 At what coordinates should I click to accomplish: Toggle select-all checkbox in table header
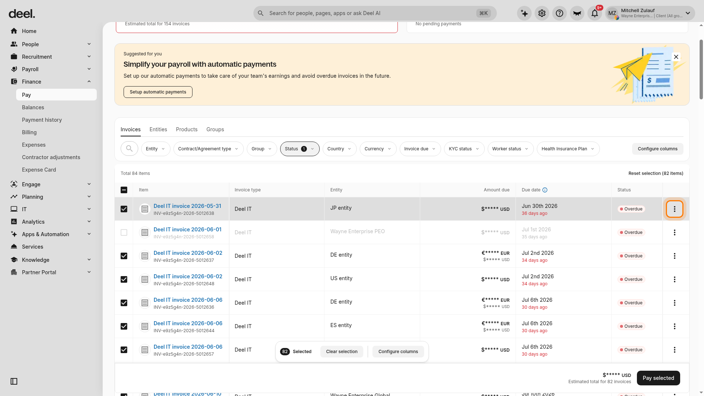(124, 190)
